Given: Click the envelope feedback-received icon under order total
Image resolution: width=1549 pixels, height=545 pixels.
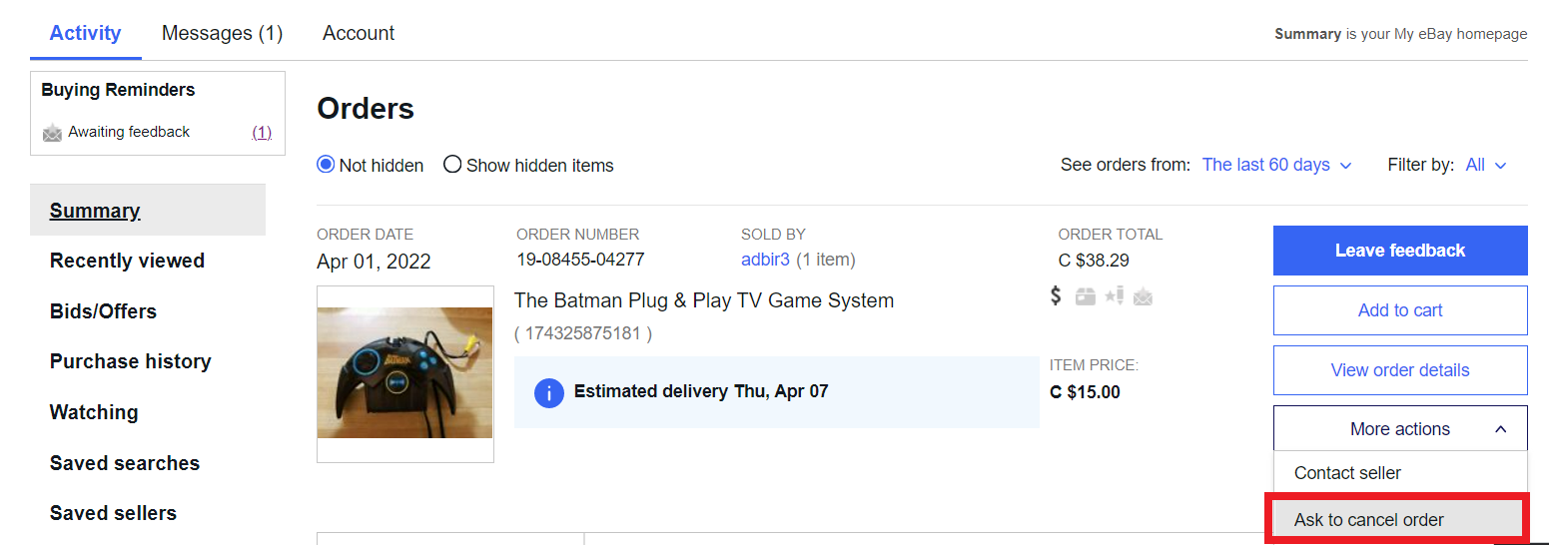Looking at the screenshot, I should pyautogui.click(x=1143, y=296).
